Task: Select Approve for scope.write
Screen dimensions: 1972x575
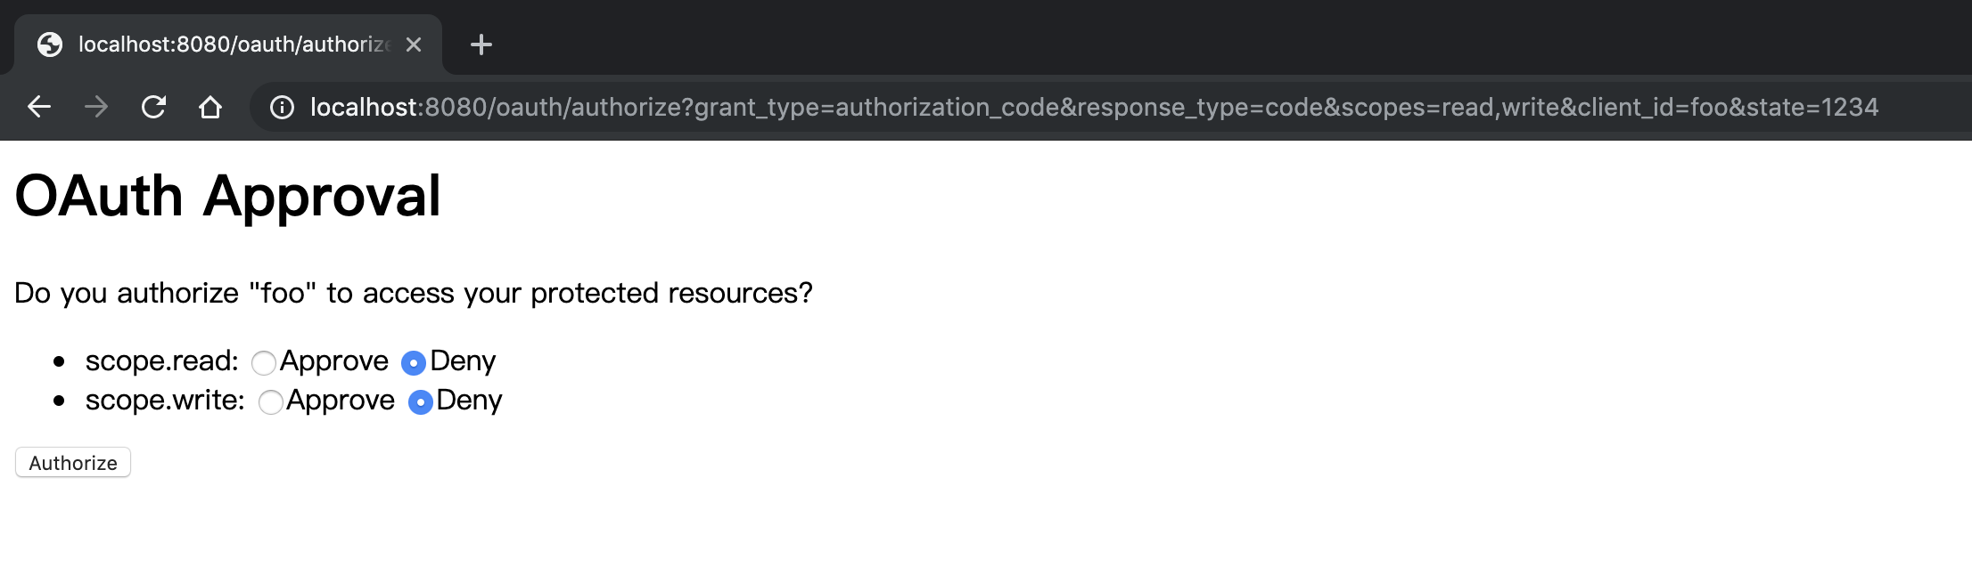Action: point(271,402)
